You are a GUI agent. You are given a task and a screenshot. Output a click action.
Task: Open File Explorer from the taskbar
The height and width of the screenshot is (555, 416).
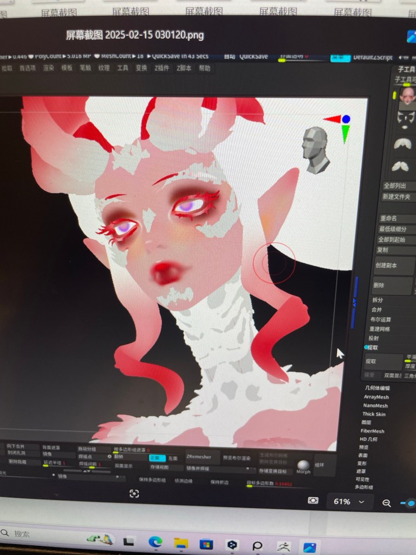click(x=181, y=543)
